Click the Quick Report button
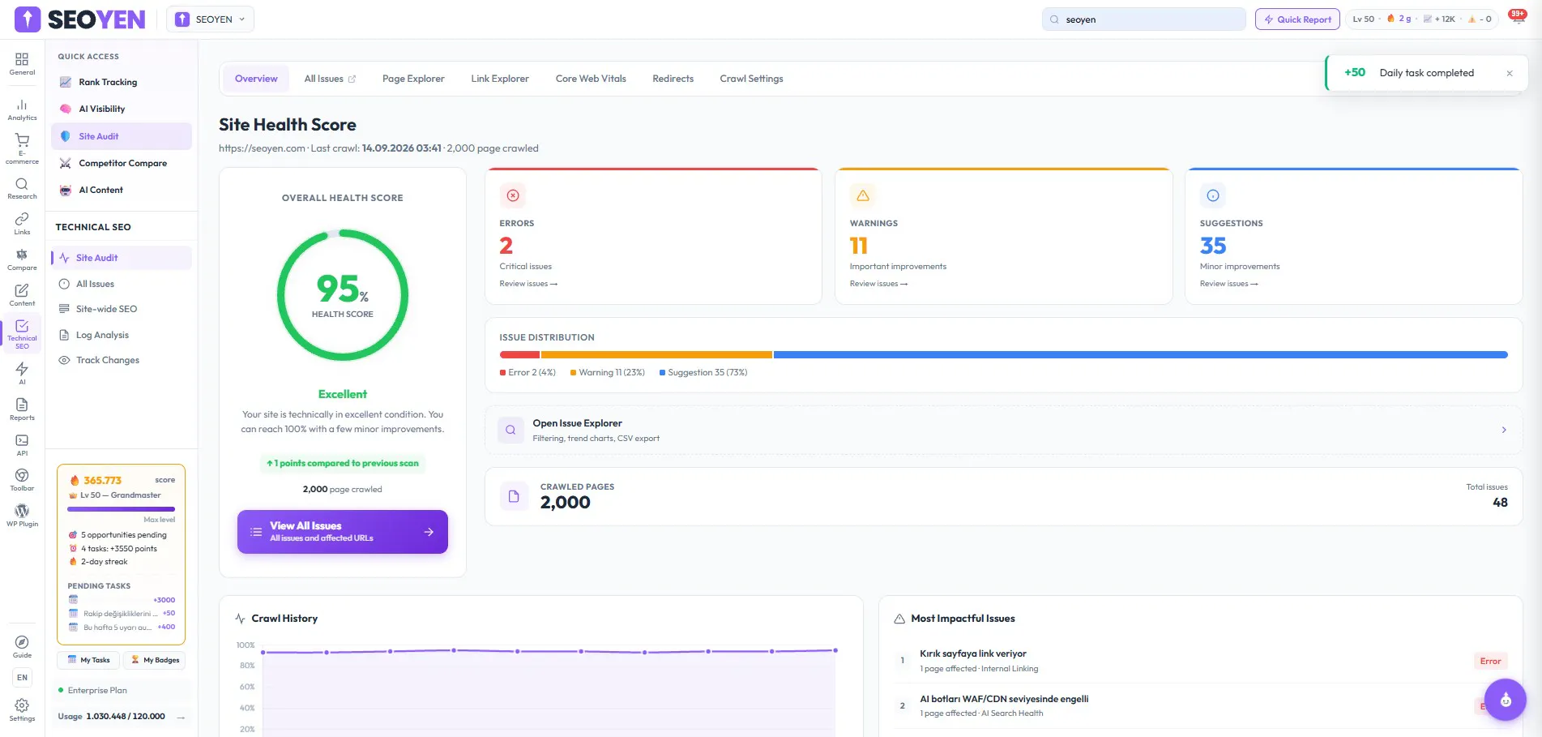This screenshot has height=737, width=1542. (x=1297, y=19)
